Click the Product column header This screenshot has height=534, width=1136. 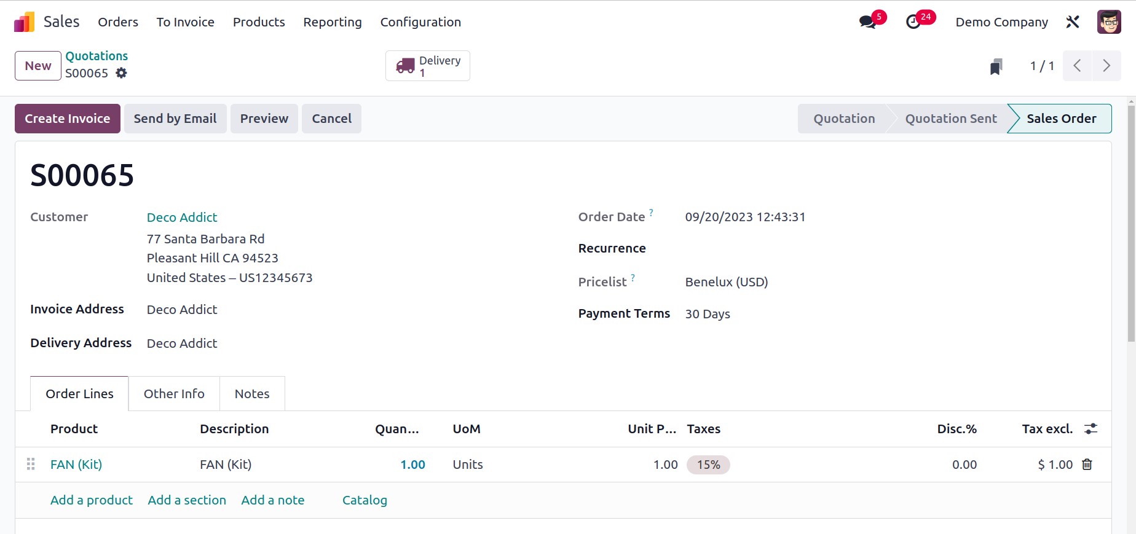click(x=74, y=429)
